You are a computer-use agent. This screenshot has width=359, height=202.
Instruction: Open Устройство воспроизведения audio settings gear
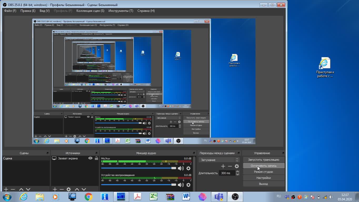(188, 185)
